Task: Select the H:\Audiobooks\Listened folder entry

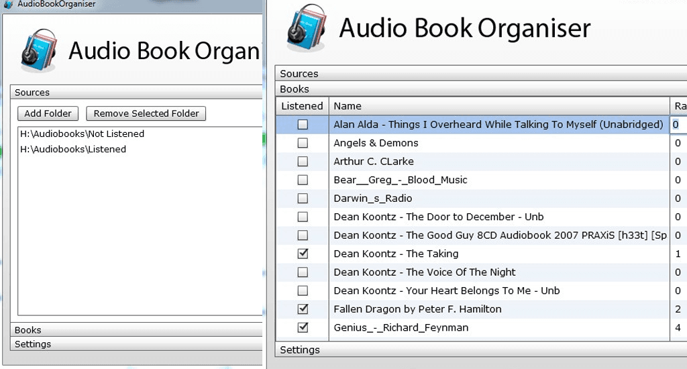Action: coord(72,149)
